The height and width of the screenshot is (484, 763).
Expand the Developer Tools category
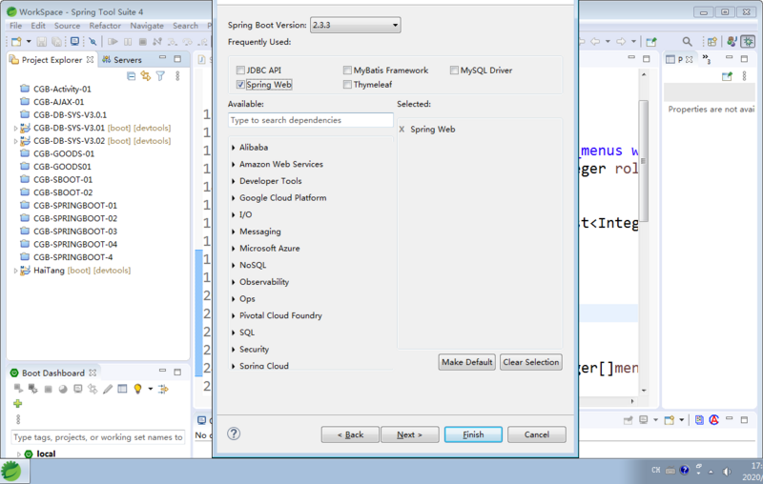[x=234, y=181]
